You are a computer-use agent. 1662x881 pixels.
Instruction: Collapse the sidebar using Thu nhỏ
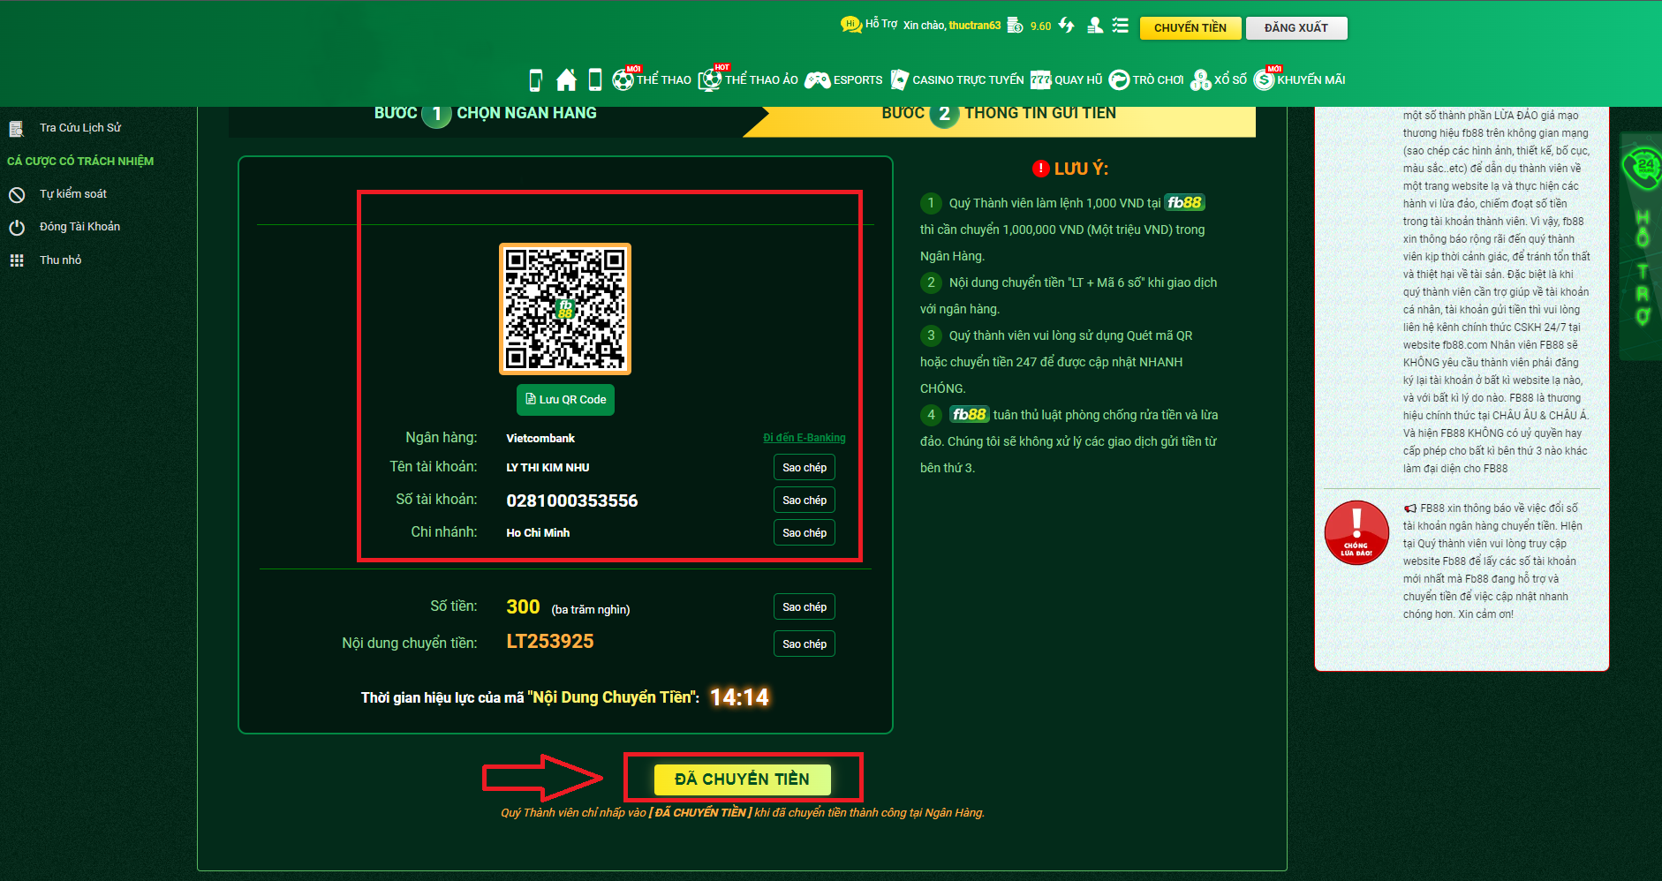pyautogui.click(x=17, y=259)
